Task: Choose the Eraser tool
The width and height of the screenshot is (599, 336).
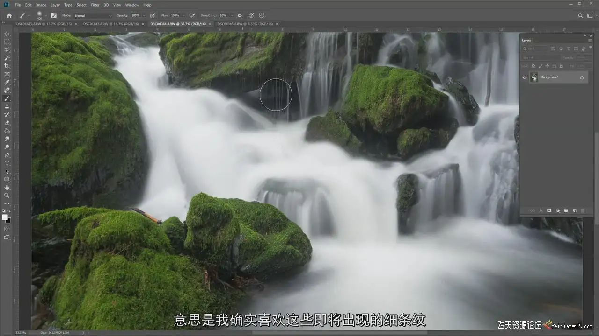Action: pos(7,123)
